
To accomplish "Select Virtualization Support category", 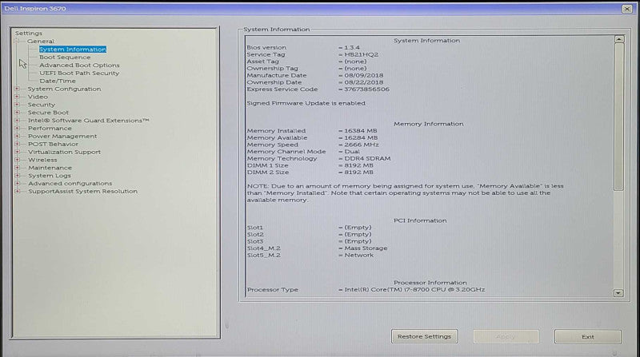I will click(x=65, y=152).
